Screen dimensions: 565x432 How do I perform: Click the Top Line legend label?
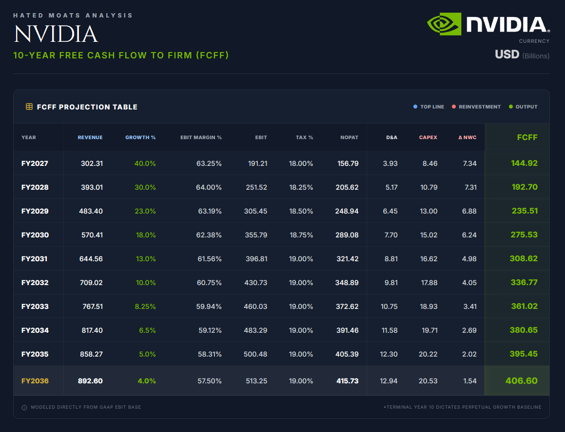coord(432,107)
